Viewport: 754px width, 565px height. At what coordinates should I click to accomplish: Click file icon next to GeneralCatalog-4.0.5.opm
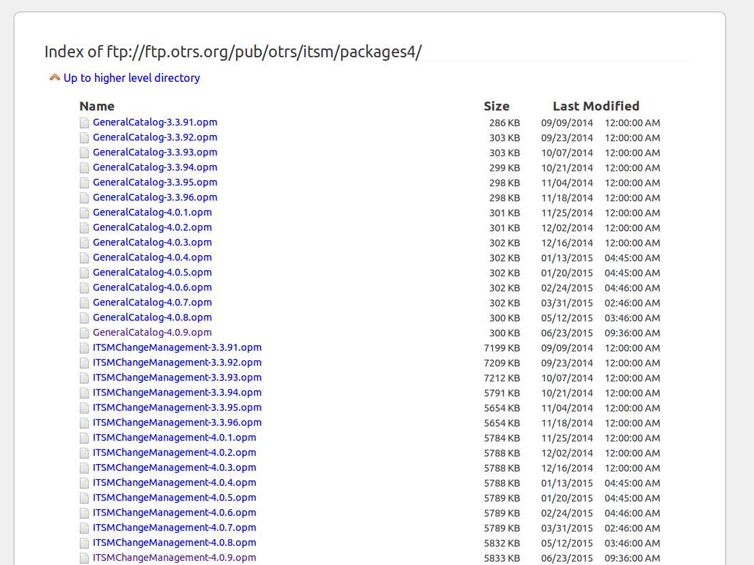coord(84,273)
